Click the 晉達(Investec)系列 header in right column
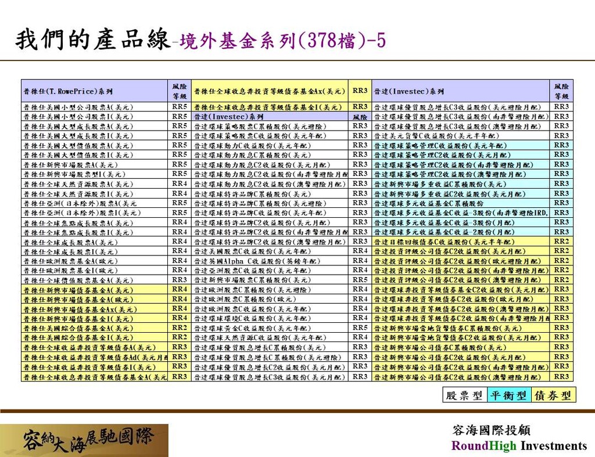The height and width of the screenshot is (457, 595). pyautogui.click(x=410, y=91)
